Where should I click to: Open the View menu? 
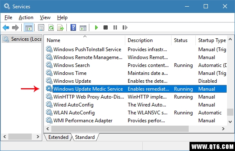point(45,17)
